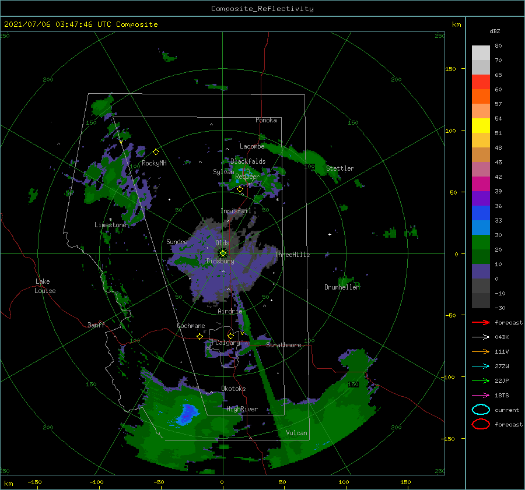
Task: Click the Sylvan label
Action: tap(223, 172)
